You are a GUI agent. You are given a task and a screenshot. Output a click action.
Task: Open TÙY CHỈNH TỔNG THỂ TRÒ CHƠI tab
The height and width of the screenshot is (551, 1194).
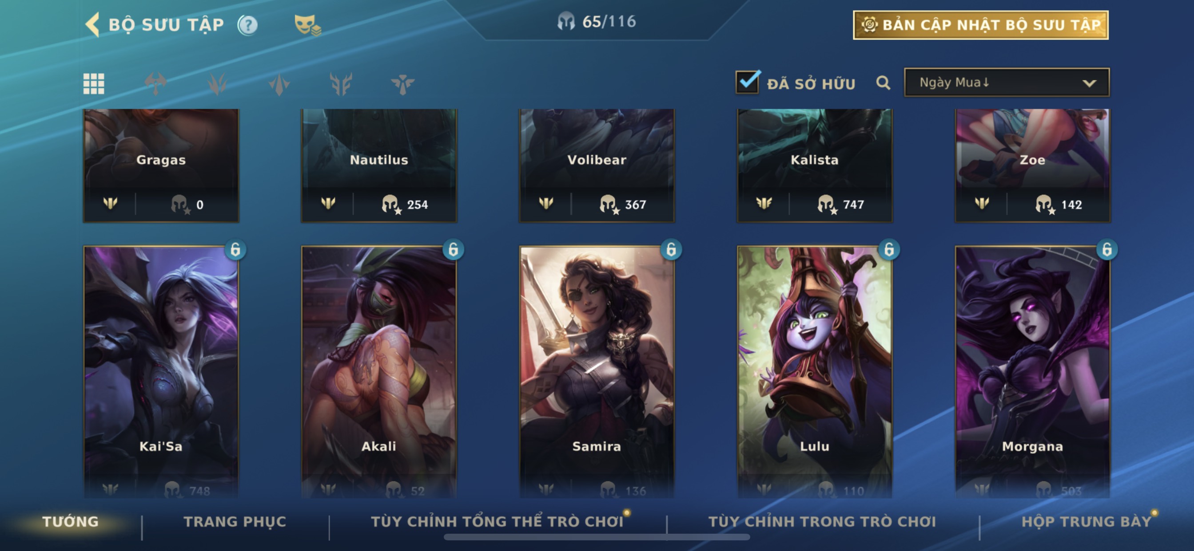pos(497,521)
